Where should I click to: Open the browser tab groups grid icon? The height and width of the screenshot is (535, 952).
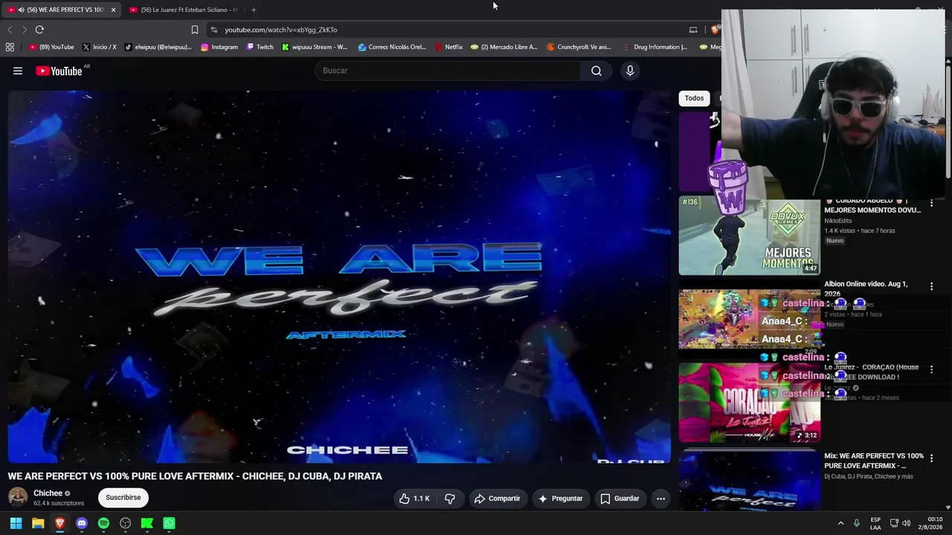(10, 47)
